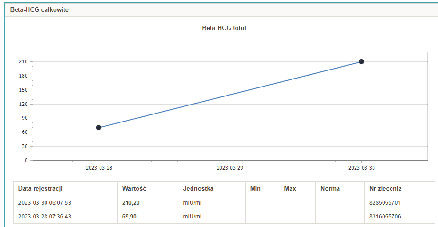This screenshot has height=227, width=438.
Task: Click the blue trend line on chart
Action: pyautogui.click(x=230, y=95)
